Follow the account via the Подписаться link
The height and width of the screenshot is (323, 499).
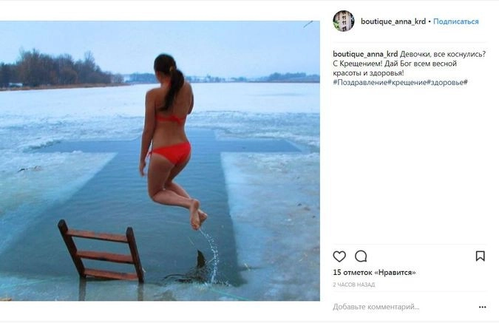coord(455,21)
